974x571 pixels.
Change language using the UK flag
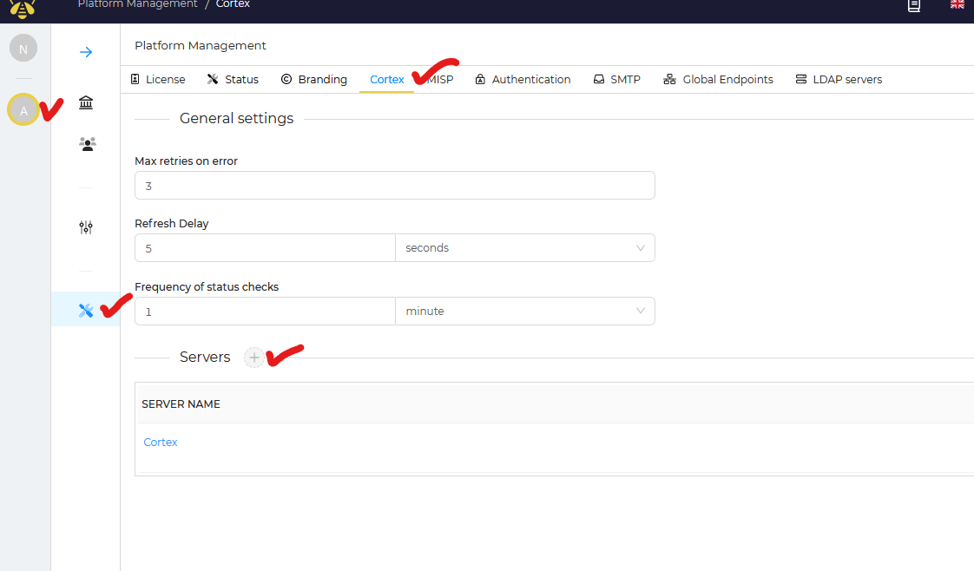click(958, 5)
